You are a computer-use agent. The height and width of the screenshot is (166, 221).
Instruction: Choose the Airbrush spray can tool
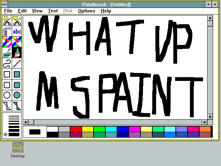[7, 31]
